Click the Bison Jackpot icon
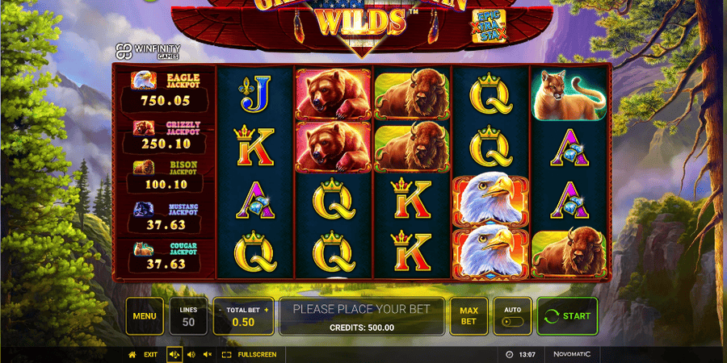Viewport: 727px width, 363px height. [x=143, y=167]
